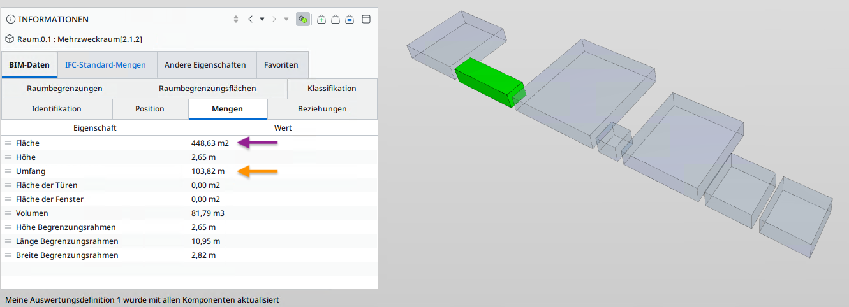Click the remove from basket icon
849x307 pixels.
point(336,19)
